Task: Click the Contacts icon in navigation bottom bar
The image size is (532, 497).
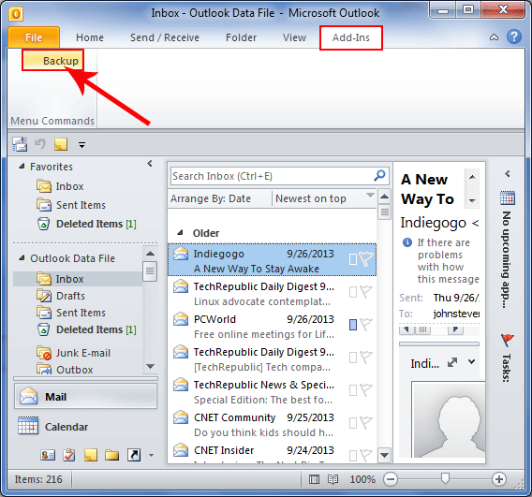Action: (48, 455)
